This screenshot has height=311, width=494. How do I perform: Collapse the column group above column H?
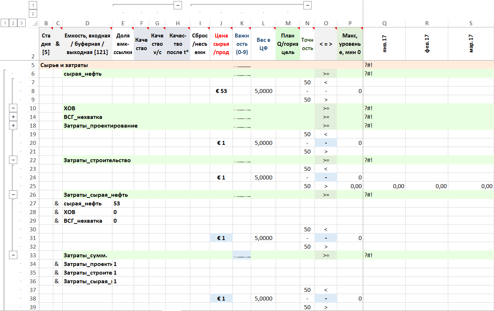click(x=178, y=5)
